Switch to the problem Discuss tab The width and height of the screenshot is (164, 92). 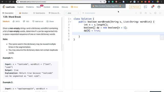tap(55, 13)
